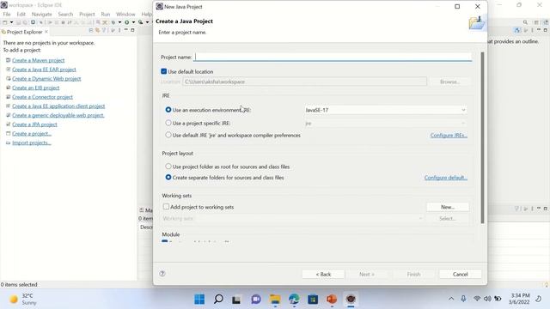Open the JavaSE-17 execution environment dropdown

pyautogui.click(x=386, y=110)
